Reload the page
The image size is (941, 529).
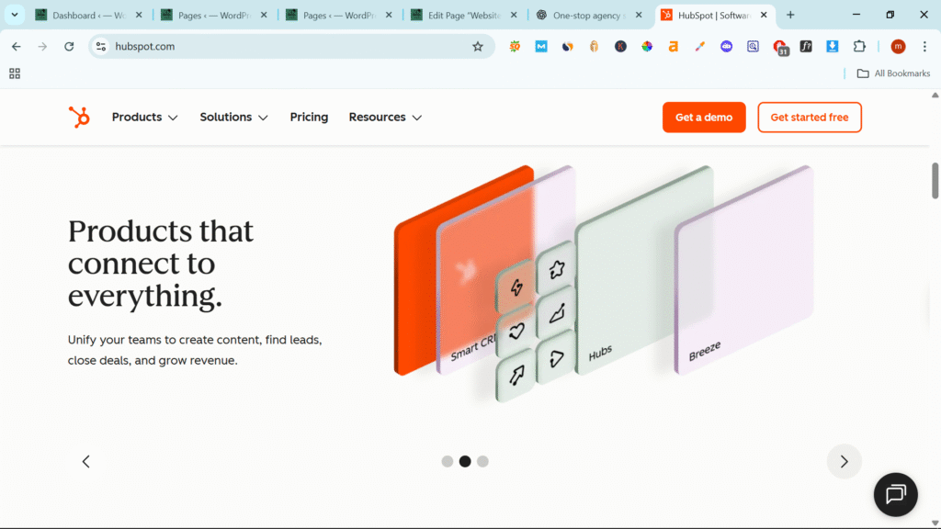pos(68,47)
